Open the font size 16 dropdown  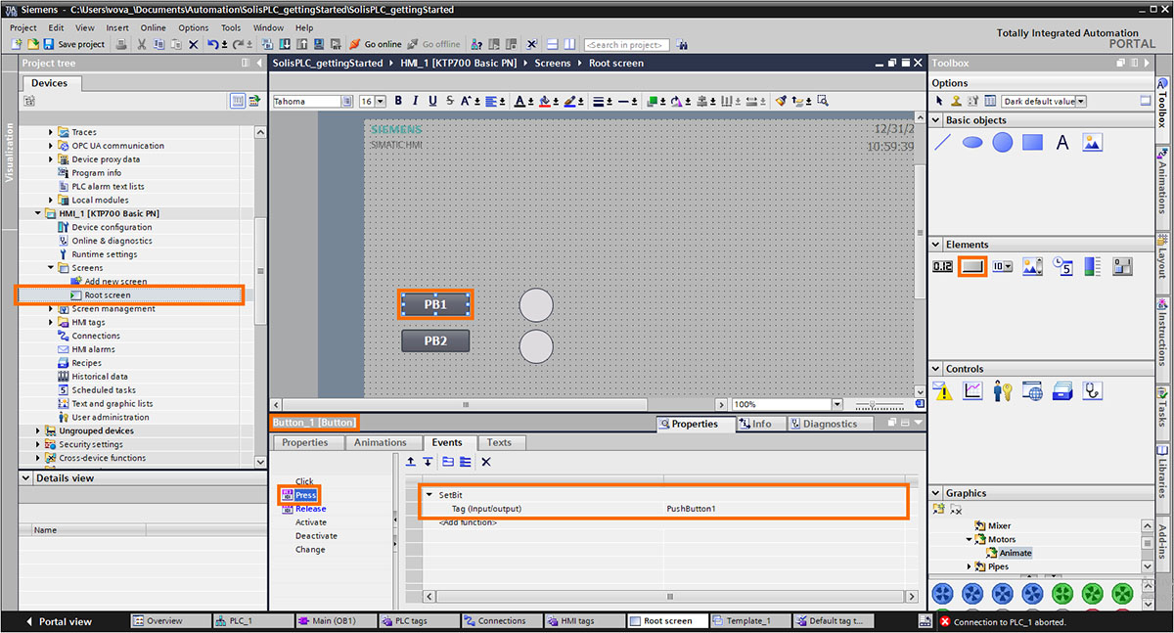click(x=382, y=102)
